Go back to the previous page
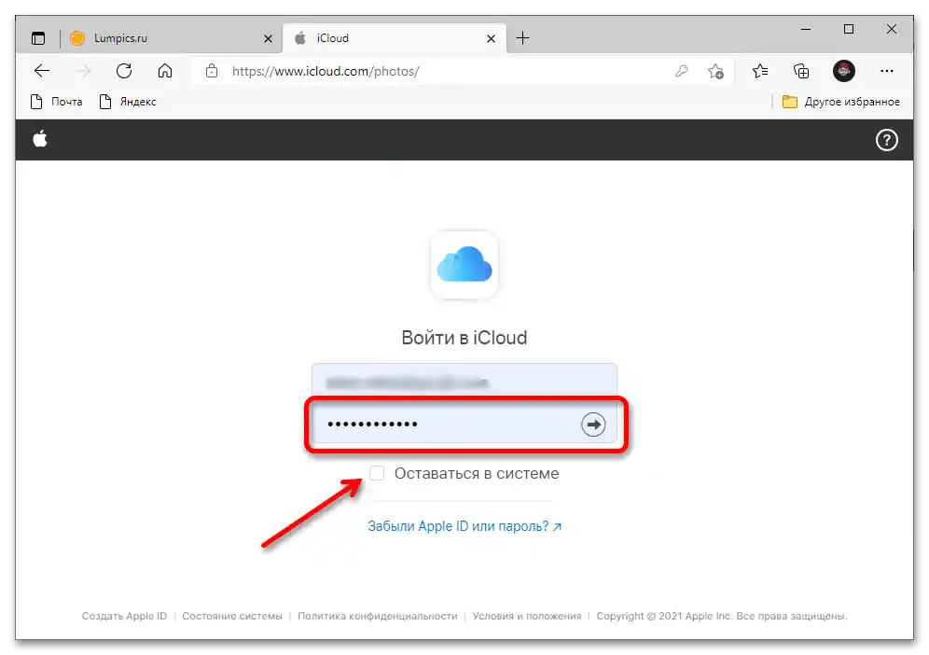Viewport: 929px width, 655px height. point(41,71)
